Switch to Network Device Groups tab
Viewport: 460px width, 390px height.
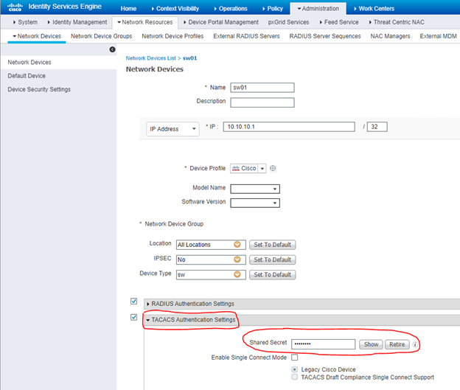click(x=101, y=36)
